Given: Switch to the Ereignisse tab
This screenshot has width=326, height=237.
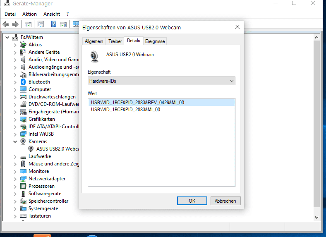Looking at the screenshot, I should point(155,41).
